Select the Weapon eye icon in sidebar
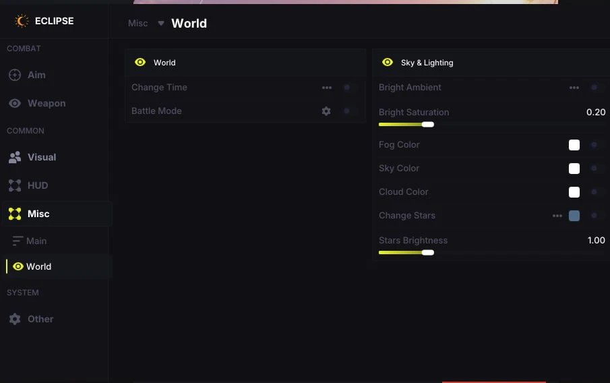This screenshot has height=383, width=610. (x=15, y=103)
